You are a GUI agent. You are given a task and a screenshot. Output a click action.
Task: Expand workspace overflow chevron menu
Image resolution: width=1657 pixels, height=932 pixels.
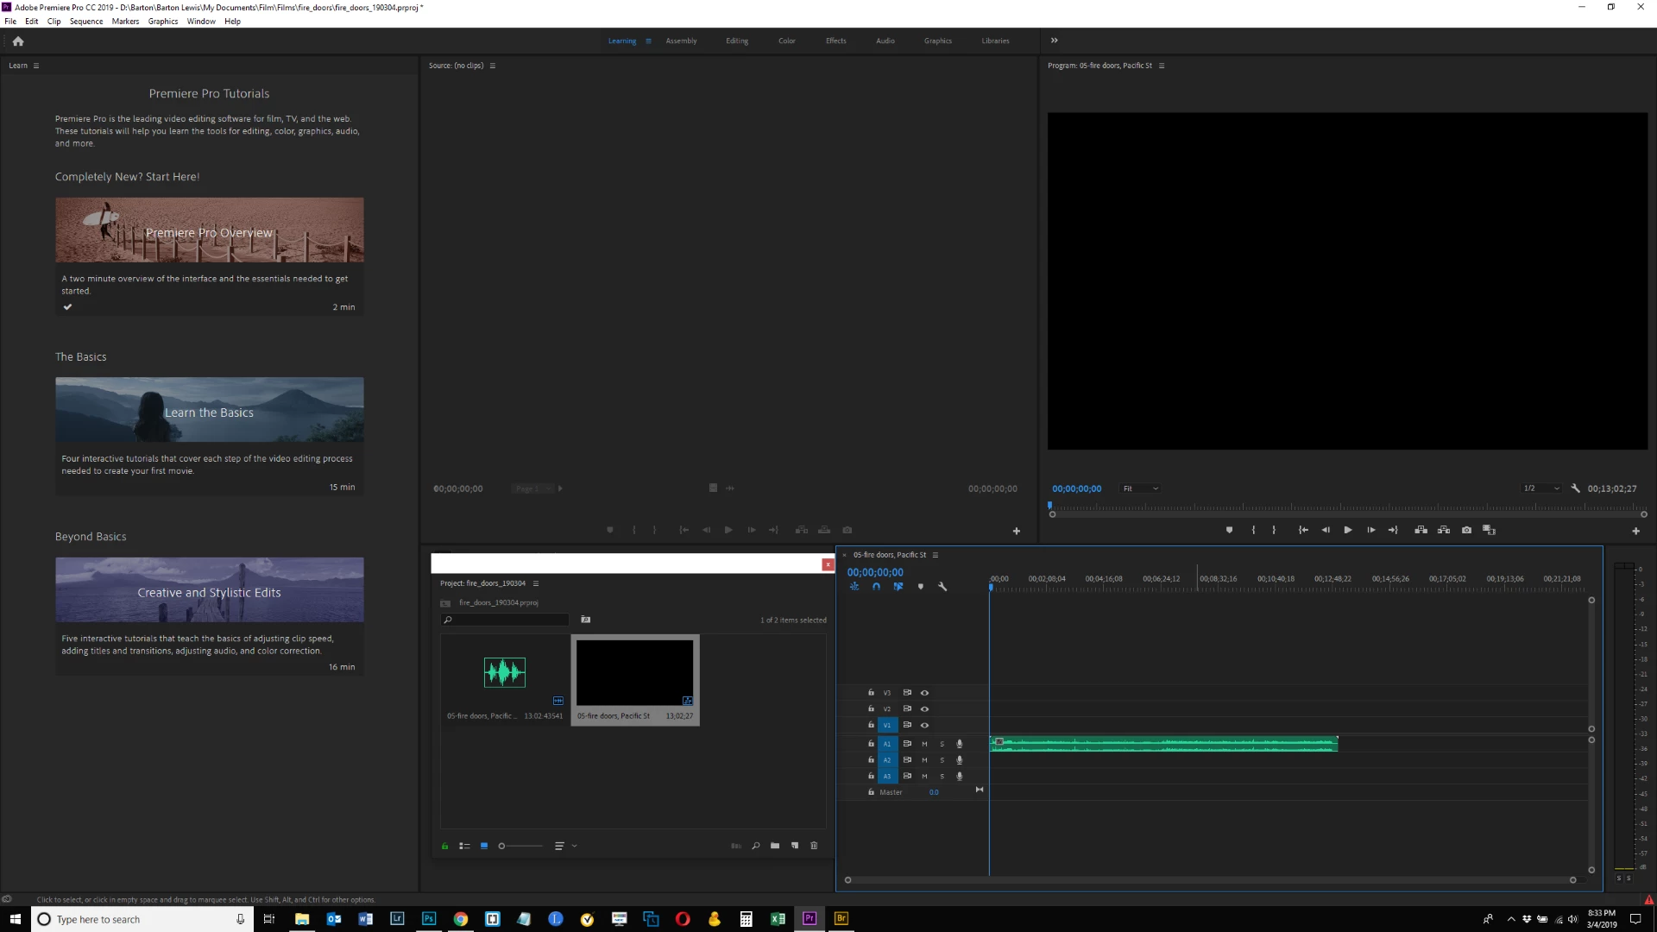click(x=1054, y=41)
